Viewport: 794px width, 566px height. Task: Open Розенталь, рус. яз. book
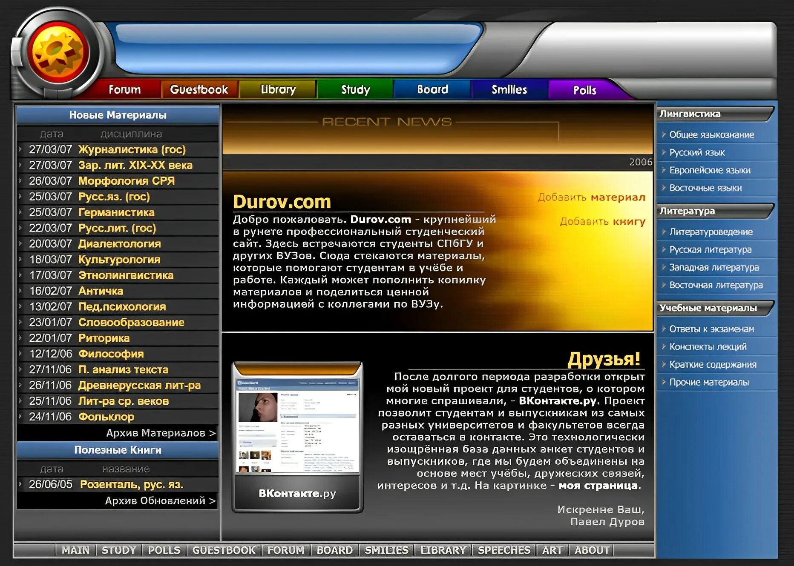[x=132, y=485]
